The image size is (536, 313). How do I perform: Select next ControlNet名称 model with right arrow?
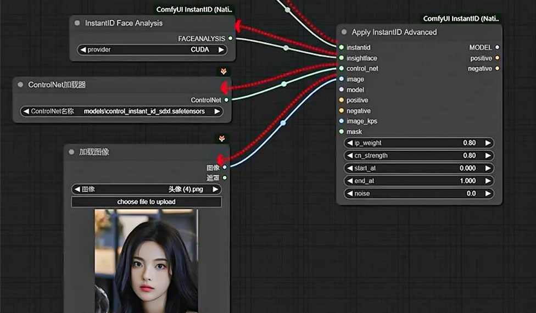tap(217, 111)
